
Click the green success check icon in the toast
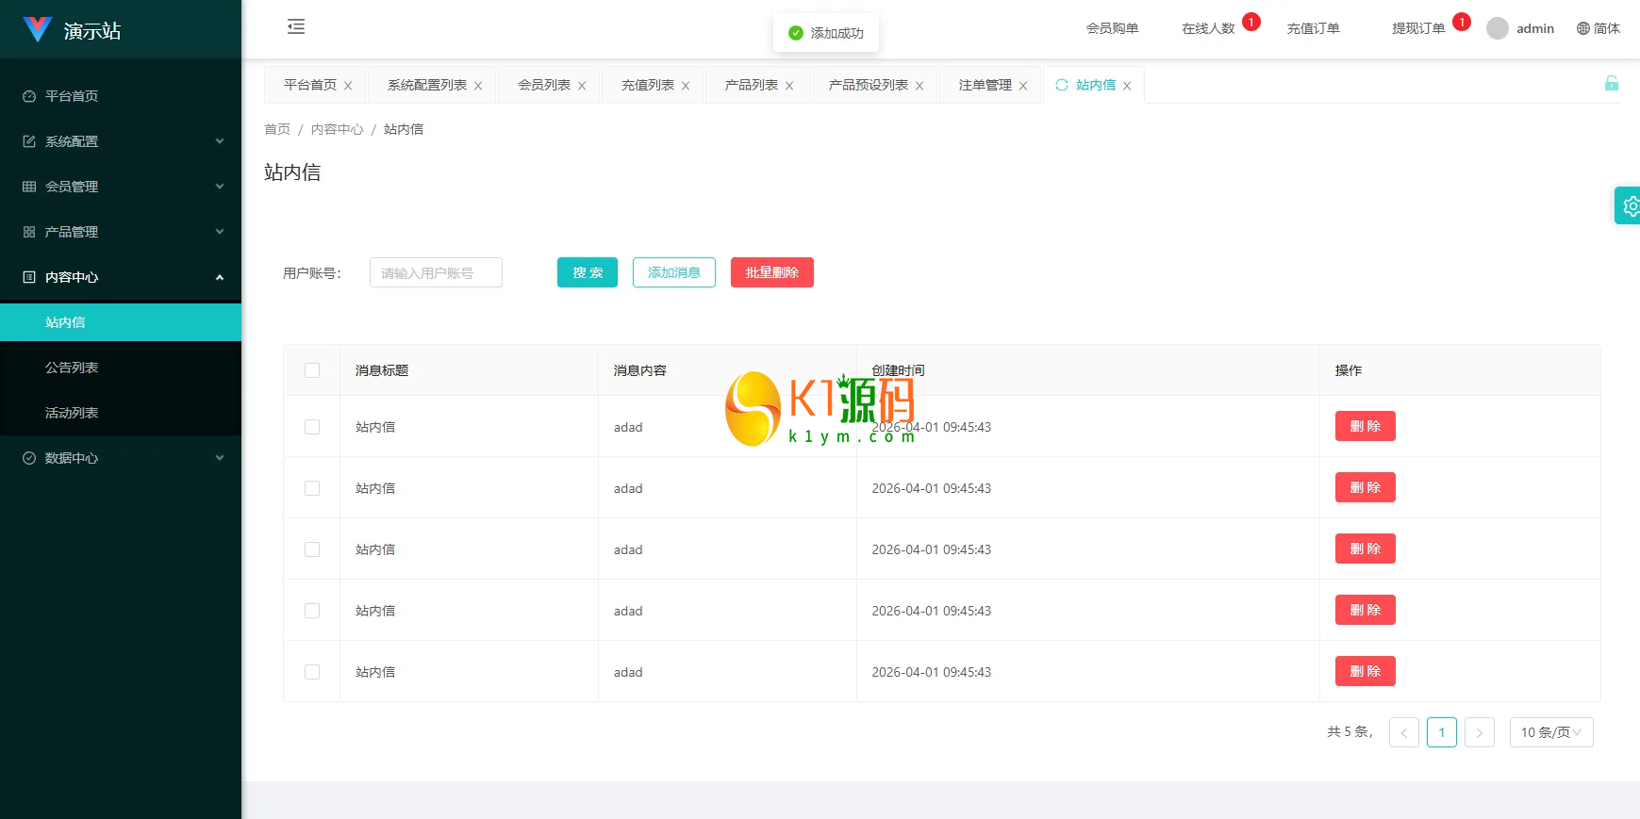point(796,33)
